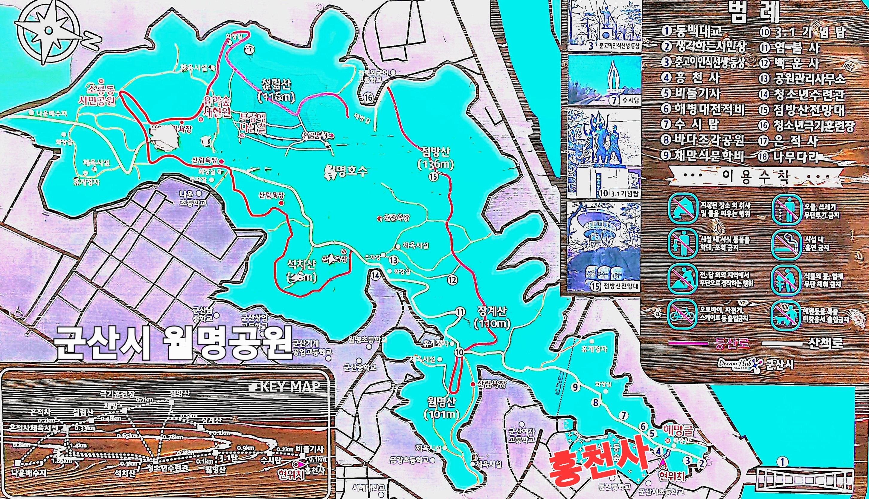869x499 pixels.
Task: Click the no animal-capture prohibition icon
Action: [683, 244]
